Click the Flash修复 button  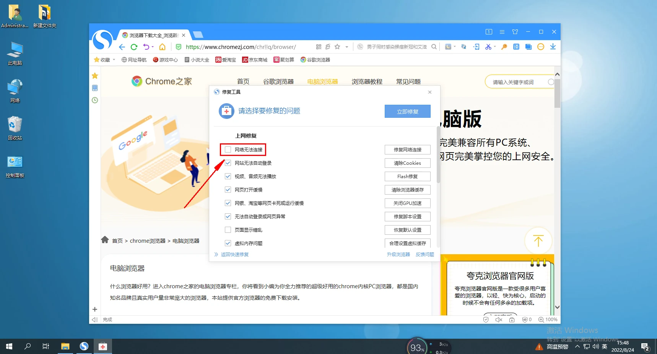click(x=408, y=176)
